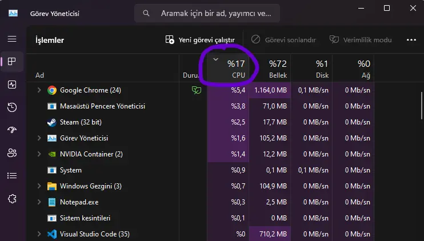Click the Masaüstü Pencere Yöneticisi process icon

click(x=52, y=106)
